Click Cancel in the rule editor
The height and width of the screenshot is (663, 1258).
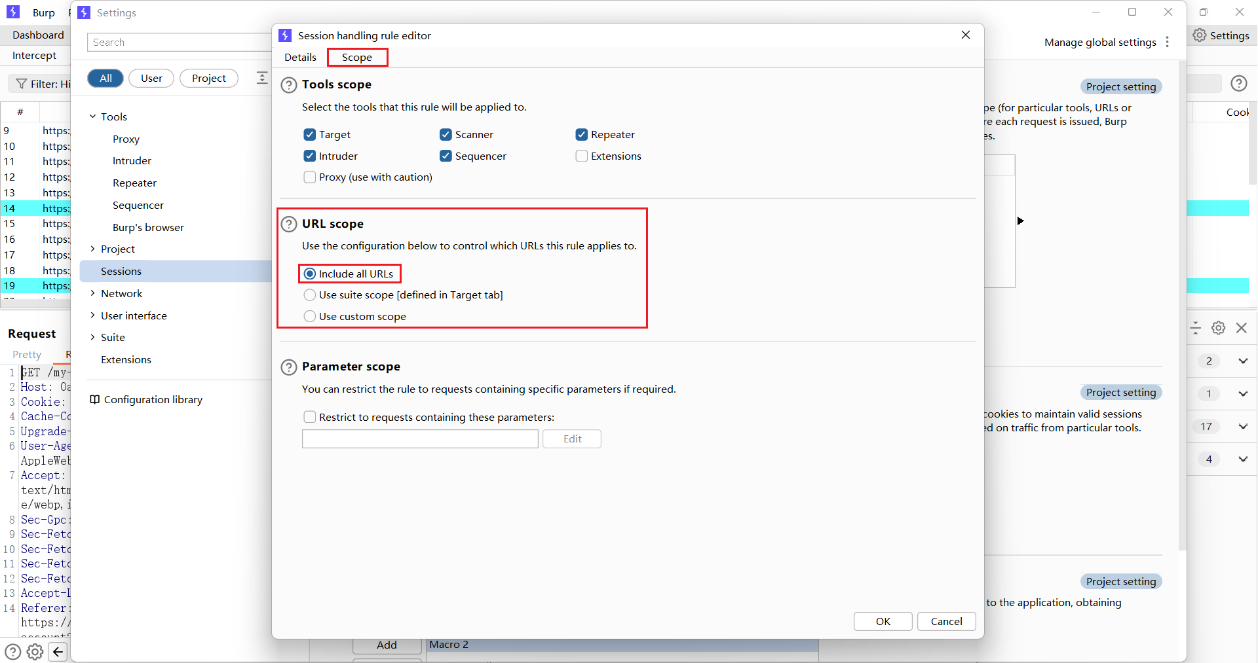[946, 621]
